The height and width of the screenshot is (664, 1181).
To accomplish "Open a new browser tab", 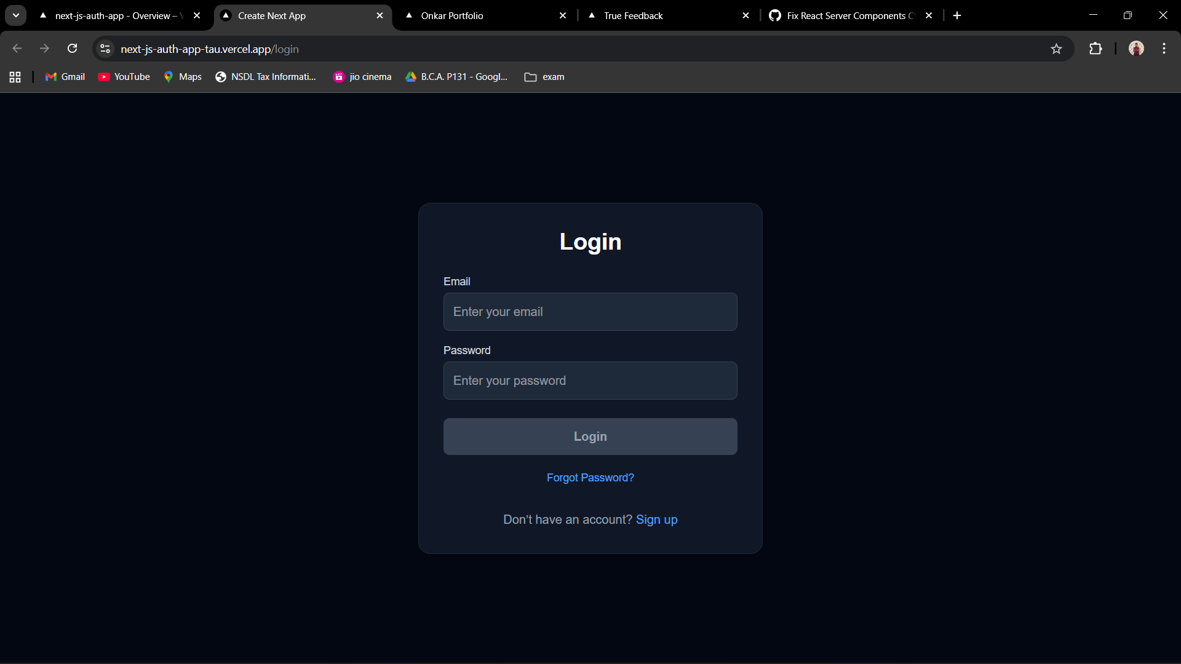I will tap(957, 15).
